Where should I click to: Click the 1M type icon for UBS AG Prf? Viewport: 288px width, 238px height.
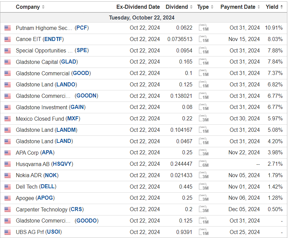click(x=204, y=232)
